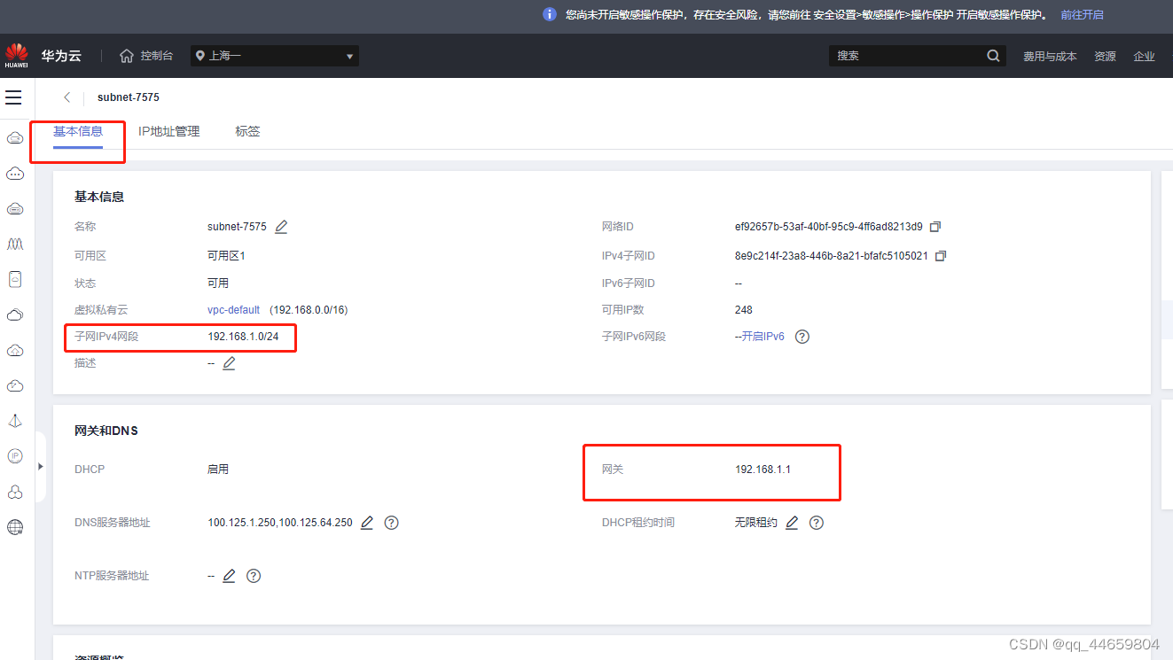
Task: Edit the description with pencil icon
Action: coord(229,363)
